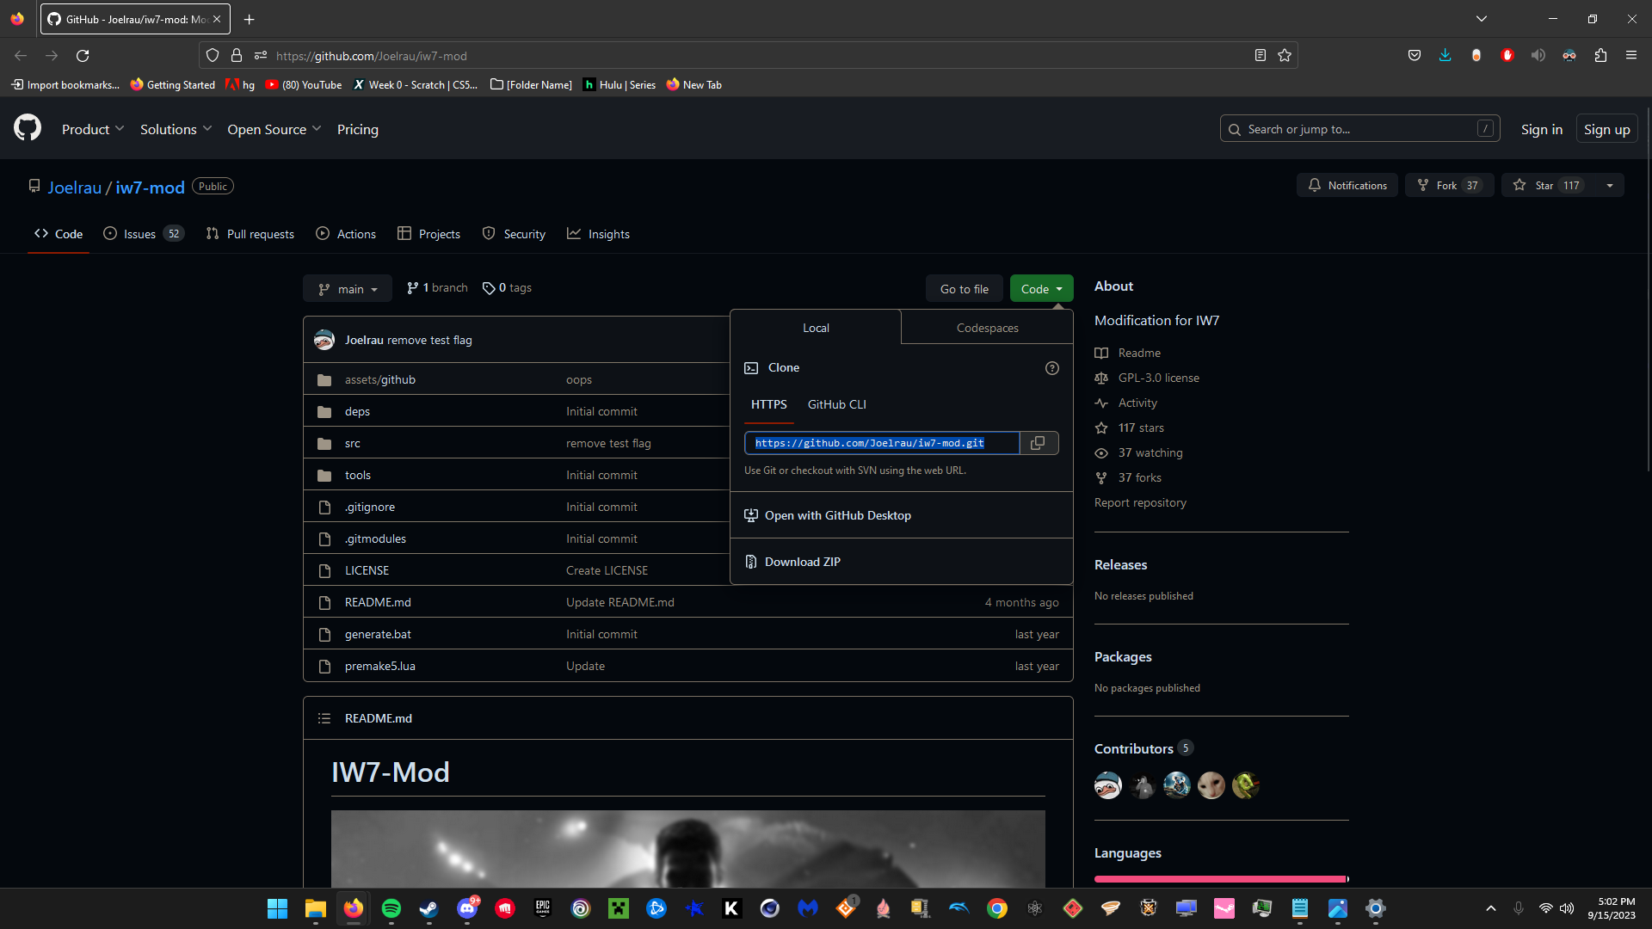Image resolution: width=1652 pixels, height=929 pixels.
Task: Reload the current page
Action: coord(83,56)
